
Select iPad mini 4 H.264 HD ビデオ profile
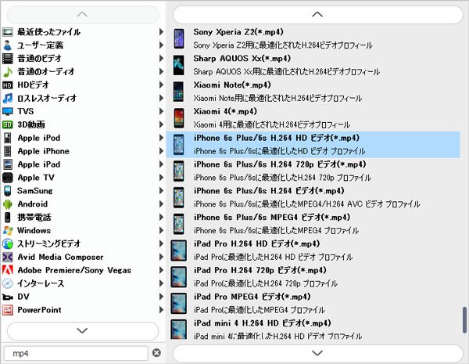[x=313, y=328]
